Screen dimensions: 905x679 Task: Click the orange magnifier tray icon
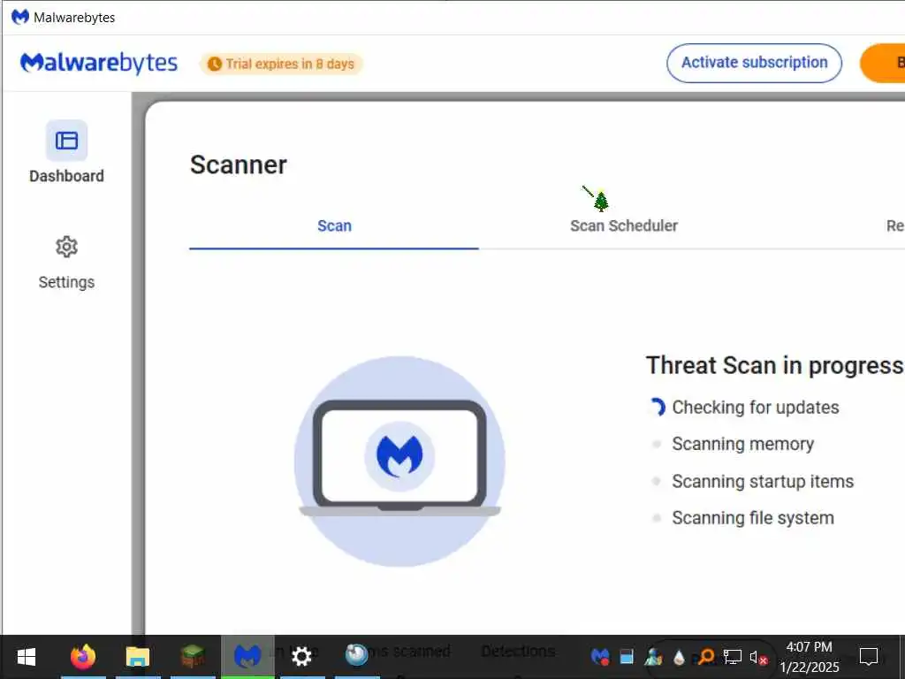706,657
